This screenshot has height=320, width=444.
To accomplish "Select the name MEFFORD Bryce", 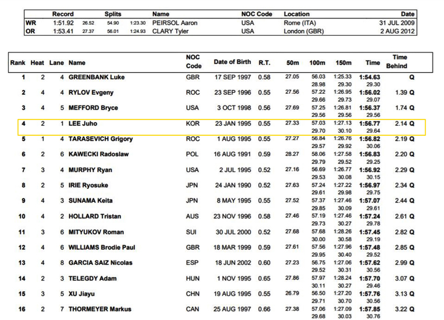I will pyautogui.click(x=93, y=108).
